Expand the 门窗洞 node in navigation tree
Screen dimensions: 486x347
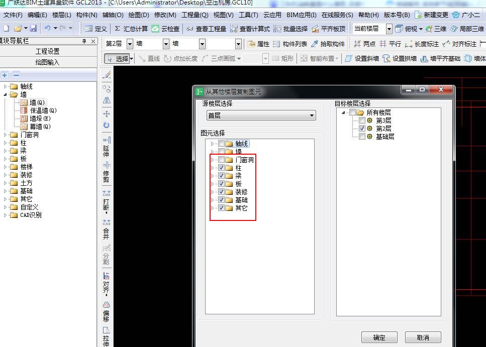(5, 135)
